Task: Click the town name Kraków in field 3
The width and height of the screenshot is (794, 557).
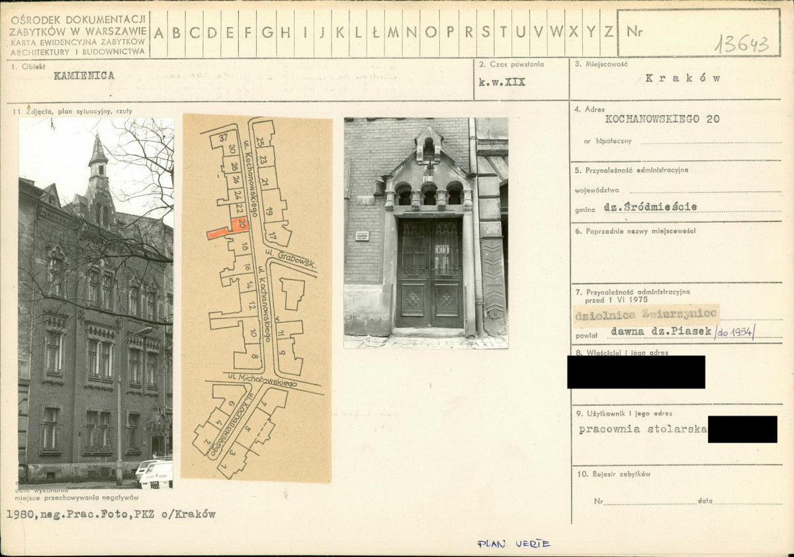Action: coord(682,77)
